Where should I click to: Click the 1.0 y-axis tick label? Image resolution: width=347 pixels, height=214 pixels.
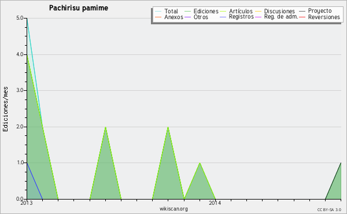pyautogui.click(x=20, y=163)
